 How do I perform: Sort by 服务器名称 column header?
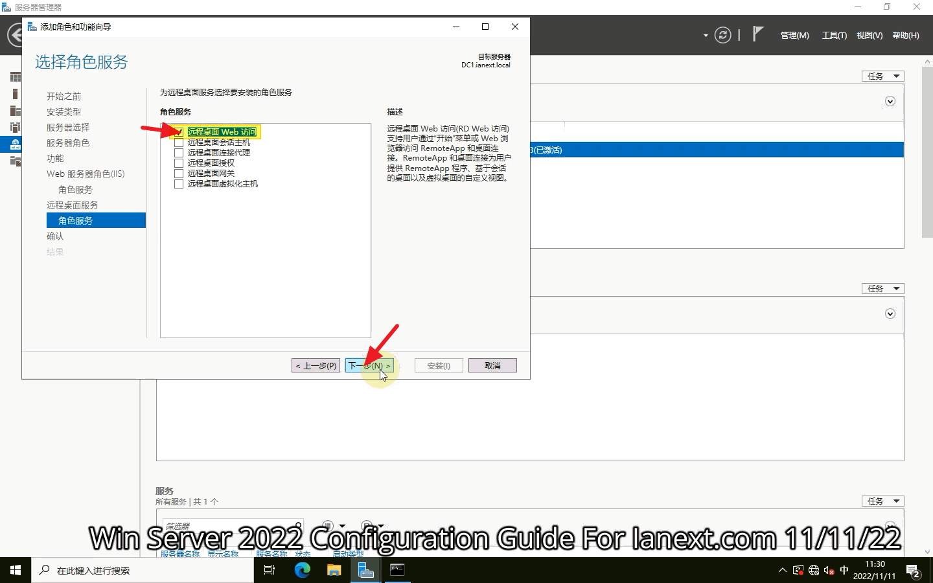(180, 554)
